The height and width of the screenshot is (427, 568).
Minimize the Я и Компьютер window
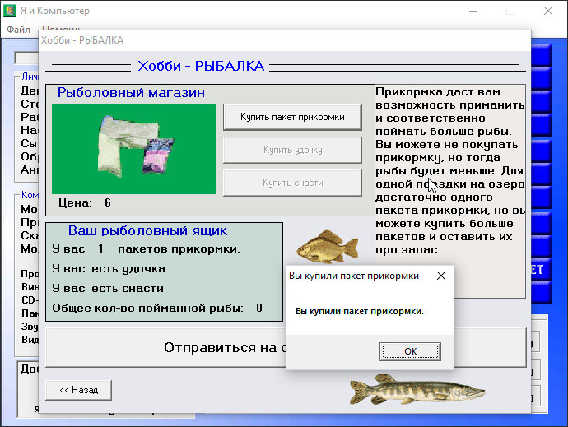(x=473, y=11)
